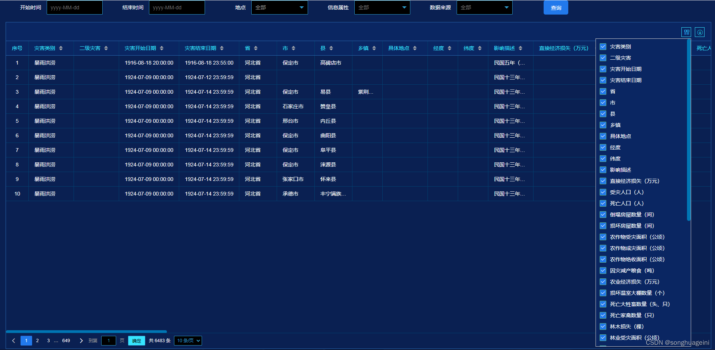The height and width of the screenshot is (350, 715).
Task: Toggle 受灾人口（人） checkbox
Action: click(603, 192)
